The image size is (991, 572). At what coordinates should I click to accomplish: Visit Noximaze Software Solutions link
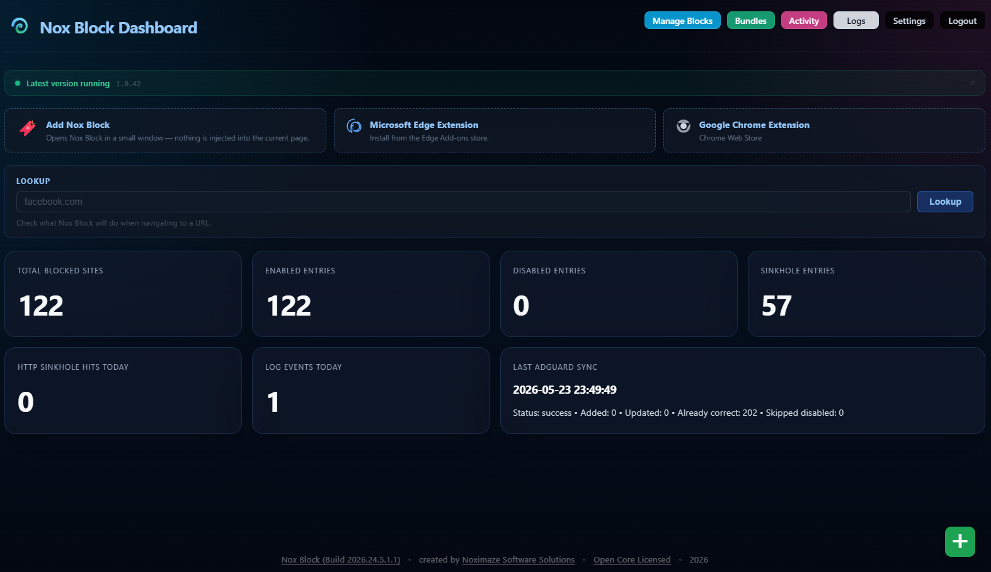coord(518,559)
